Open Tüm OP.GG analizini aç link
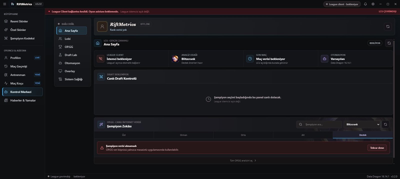400x179 pixels. [243, 161]
